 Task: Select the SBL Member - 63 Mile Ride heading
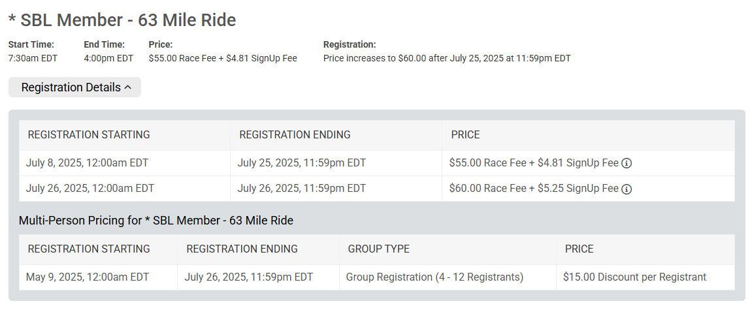click(122, 20)
